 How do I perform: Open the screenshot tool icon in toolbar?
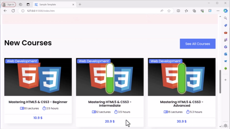pyautogui.click(x=210, y=11)
